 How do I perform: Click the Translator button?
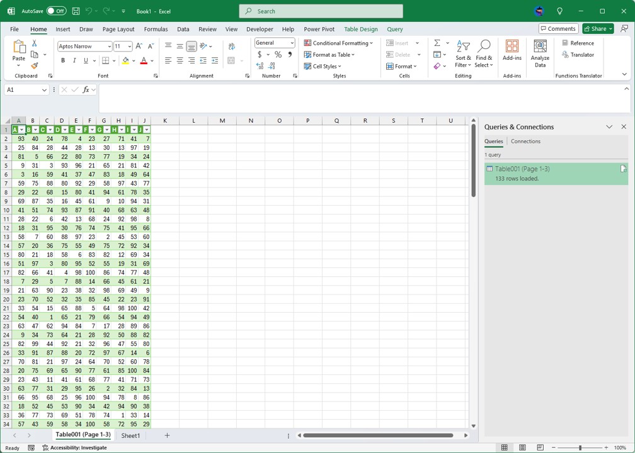pyautogui.click(x=578, y=55)
